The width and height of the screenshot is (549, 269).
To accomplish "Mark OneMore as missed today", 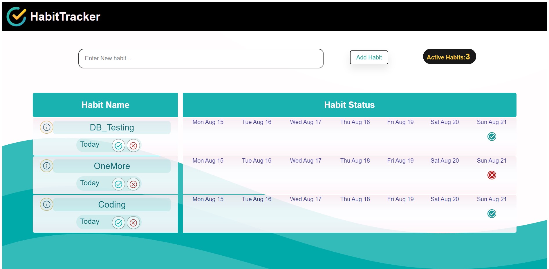I will (x=133, y=184).
